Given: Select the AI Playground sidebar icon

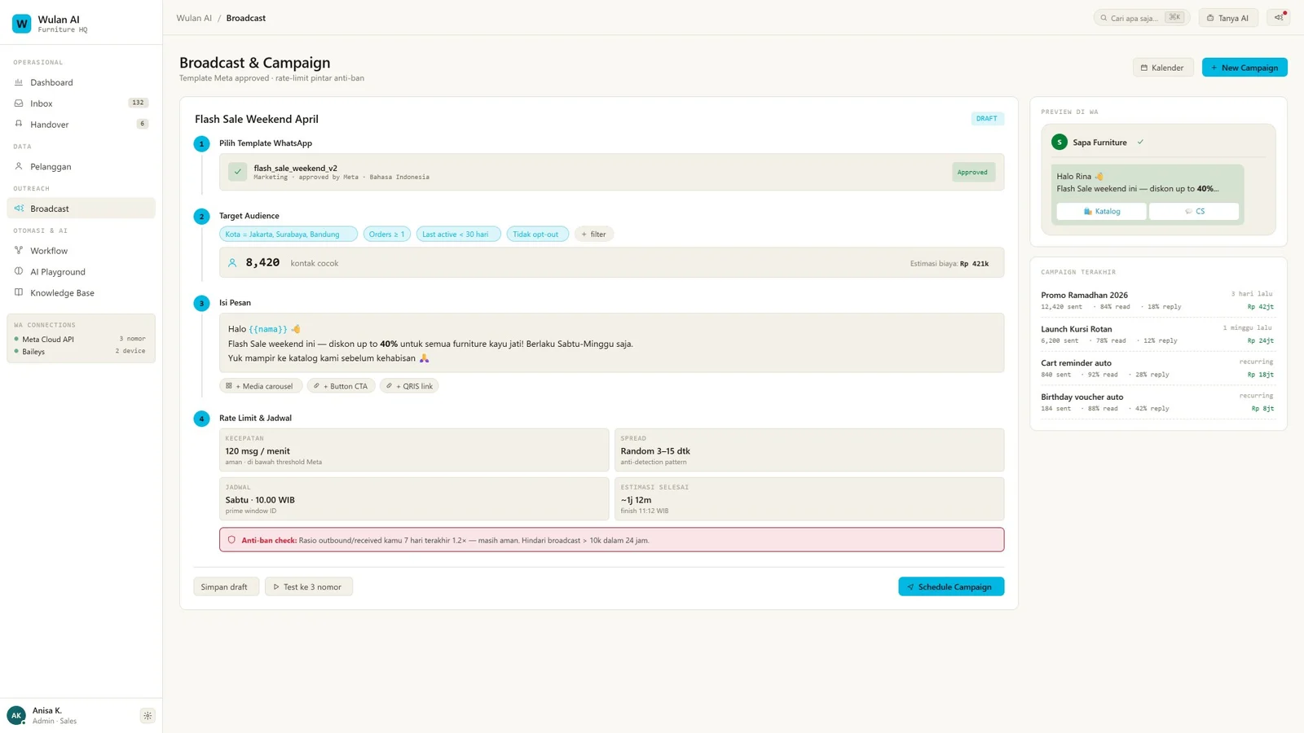Looking at the screenshot, I should point(19,271).
